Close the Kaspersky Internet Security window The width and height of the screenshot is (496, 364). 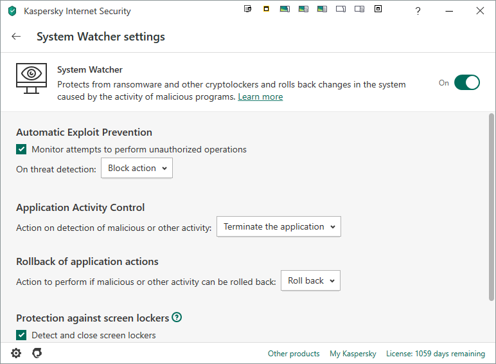pos(480,11)
